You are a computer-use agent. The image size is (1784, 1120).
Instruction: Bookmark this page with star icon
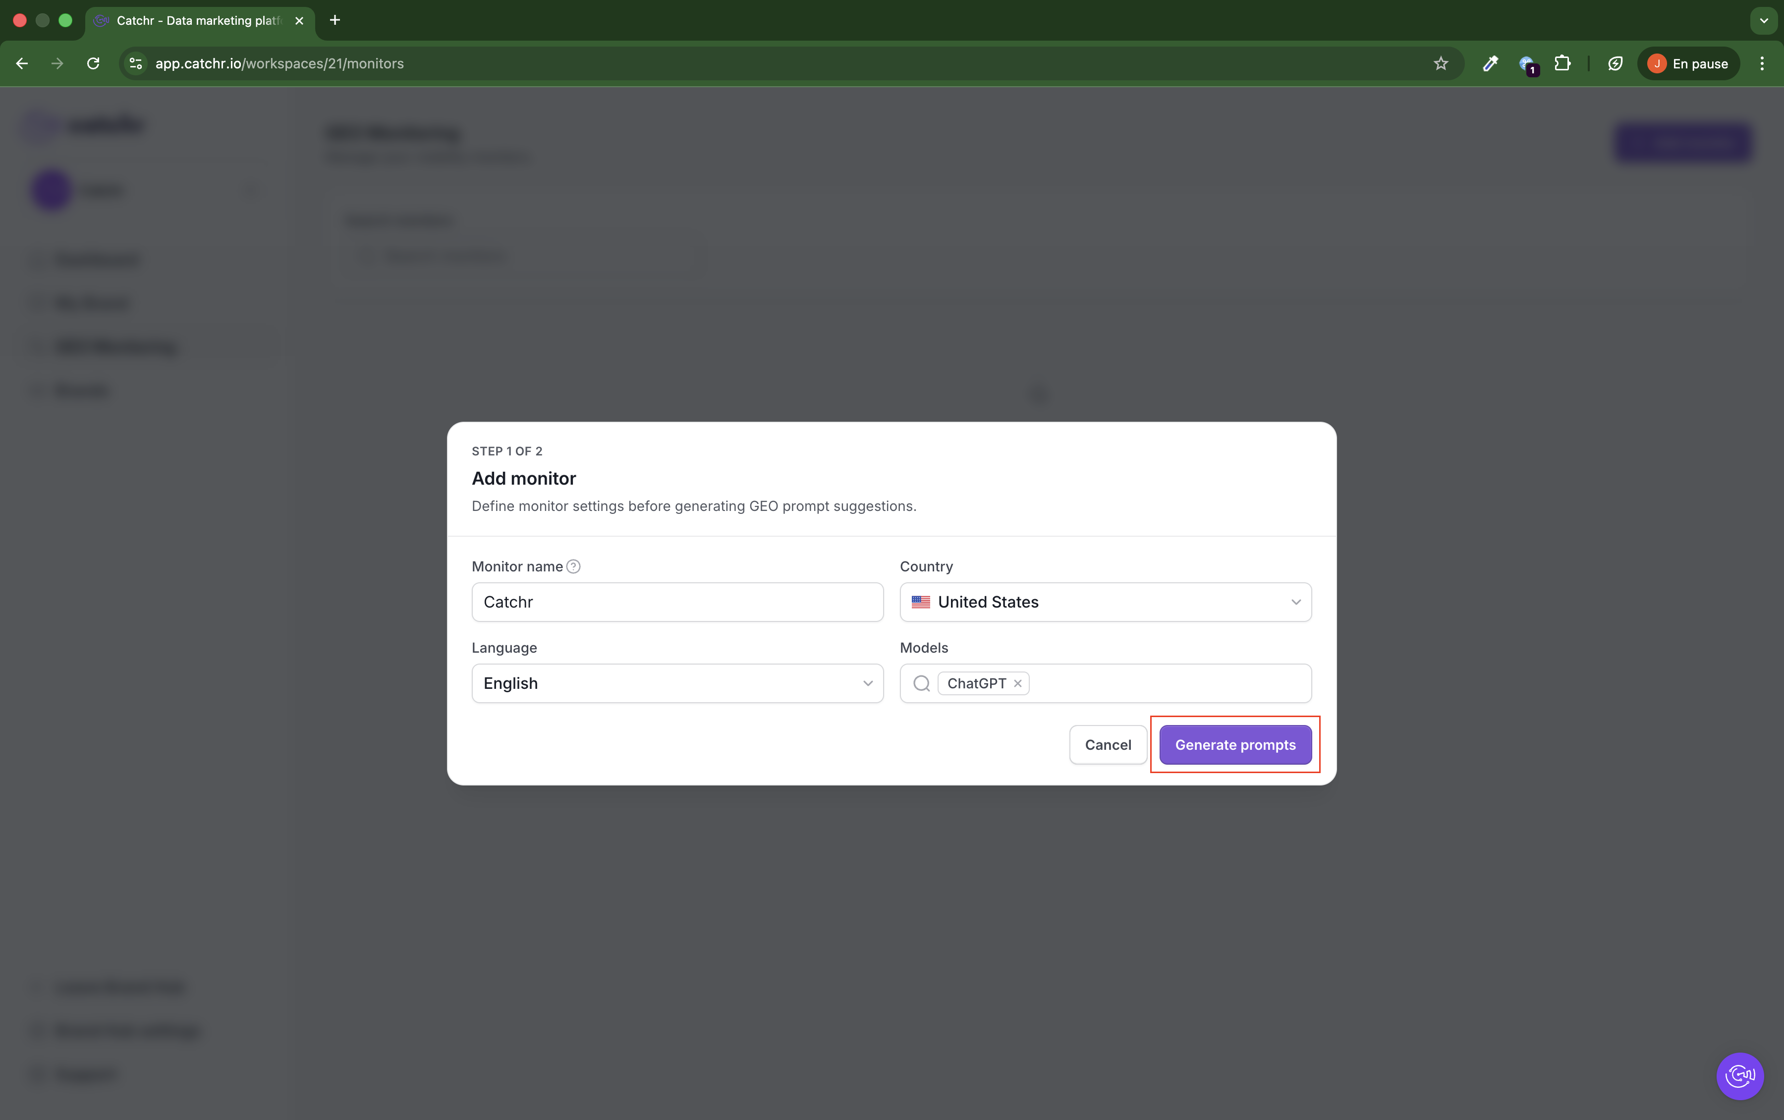click(x=1441, y=64)
